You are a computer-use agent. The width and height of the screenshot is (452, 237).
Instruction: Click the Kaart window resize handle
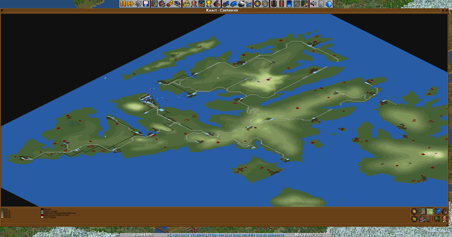click(x=447, y=225)
